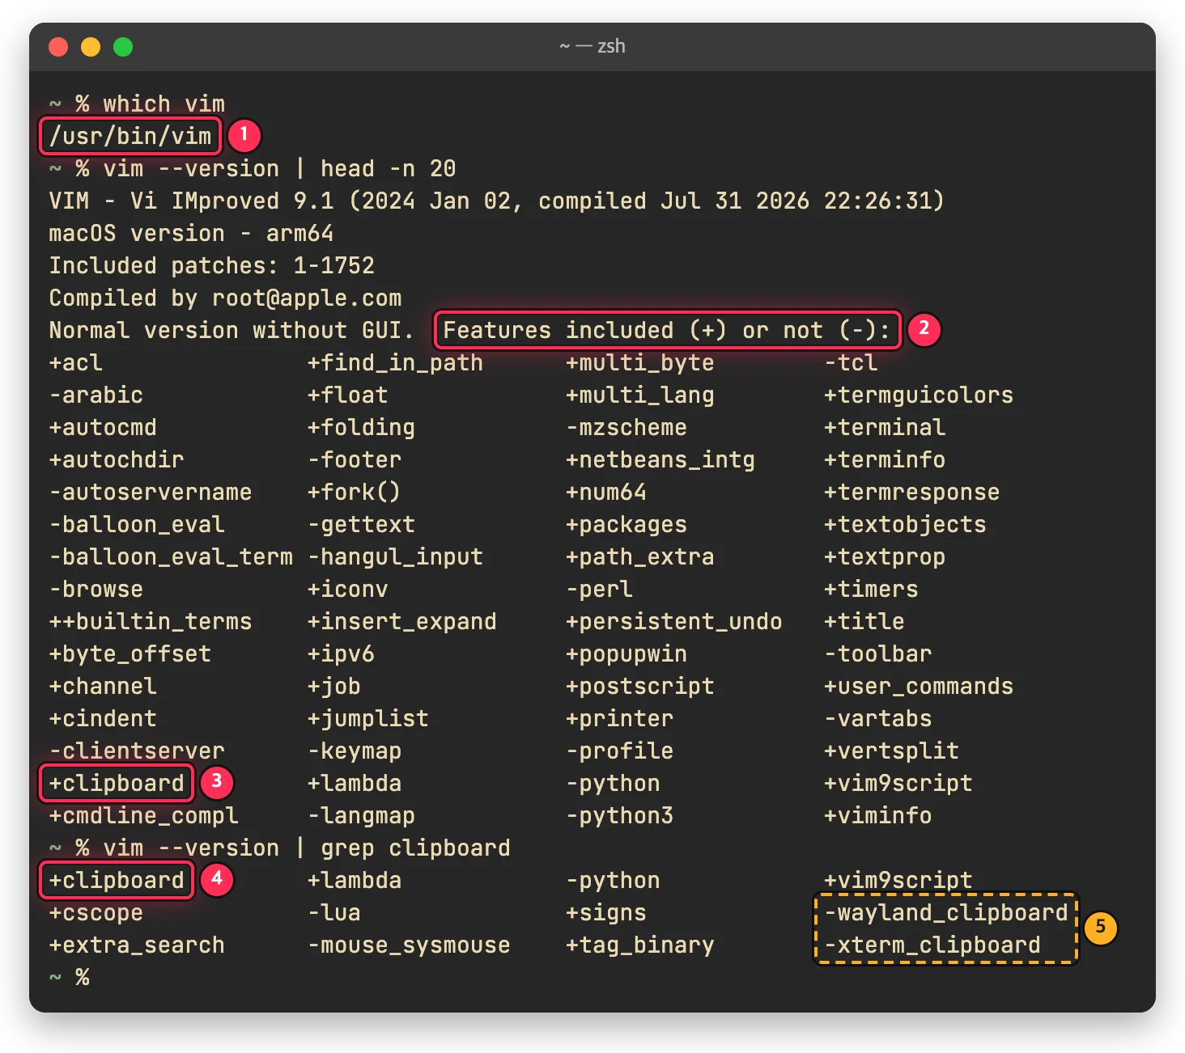Click 'which vim' command text

(164, 104)
